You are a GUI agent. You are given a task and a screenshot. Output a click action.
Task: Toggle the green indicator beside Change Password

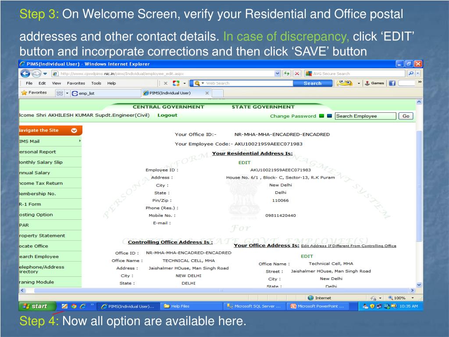click(x=321, y=116)
